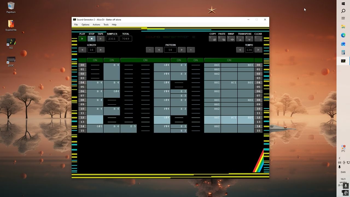Image resolution: width=350 pixels, height=197 pixels.
Task: Open the Windows Start menu
Action: tap(343, 4)
